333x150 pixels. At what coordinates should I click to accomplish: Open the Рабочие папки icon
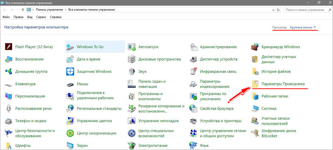[x=255, y=96]
